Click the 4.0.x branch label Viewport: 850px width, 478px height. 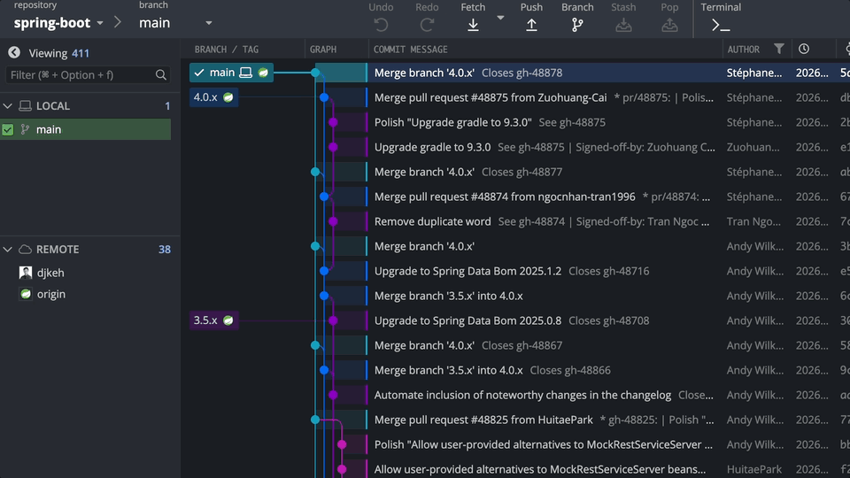[x=205, y=97]
